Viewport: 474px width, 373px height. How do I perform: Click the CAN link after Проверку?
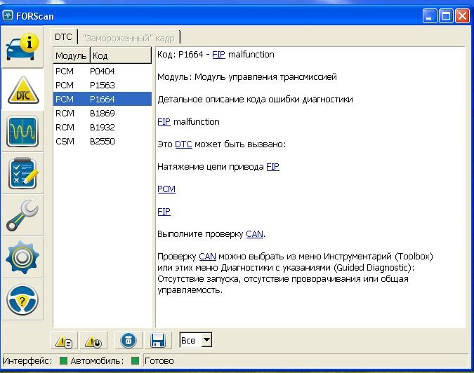pos(207,257)
